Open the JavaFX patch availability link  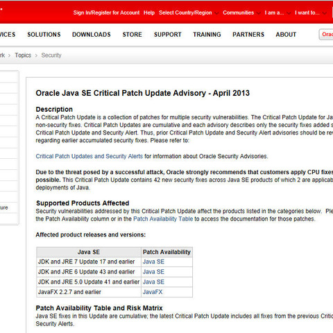coord(153,292)
